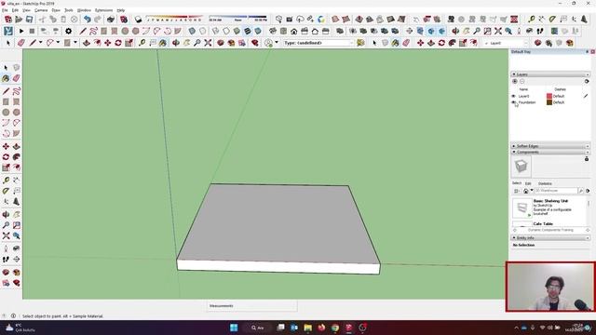Select the Rotate tool in left palette
The height and width of the screenshot is (335, 596).
6,157
